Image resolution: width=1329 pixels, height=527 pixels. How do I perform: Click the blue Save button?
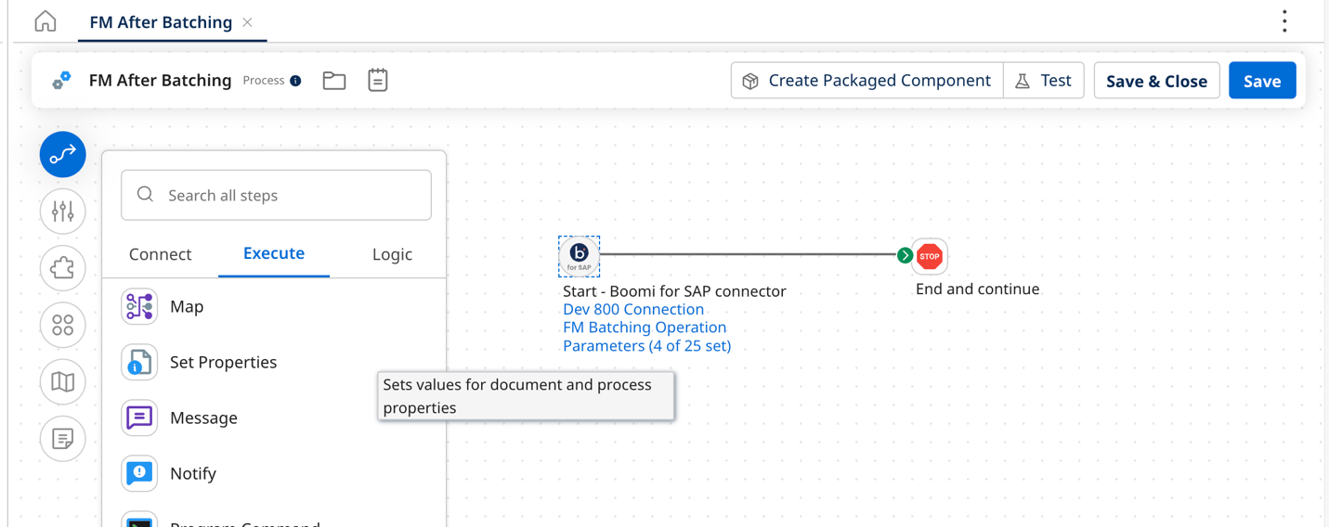click(1262, 81)
